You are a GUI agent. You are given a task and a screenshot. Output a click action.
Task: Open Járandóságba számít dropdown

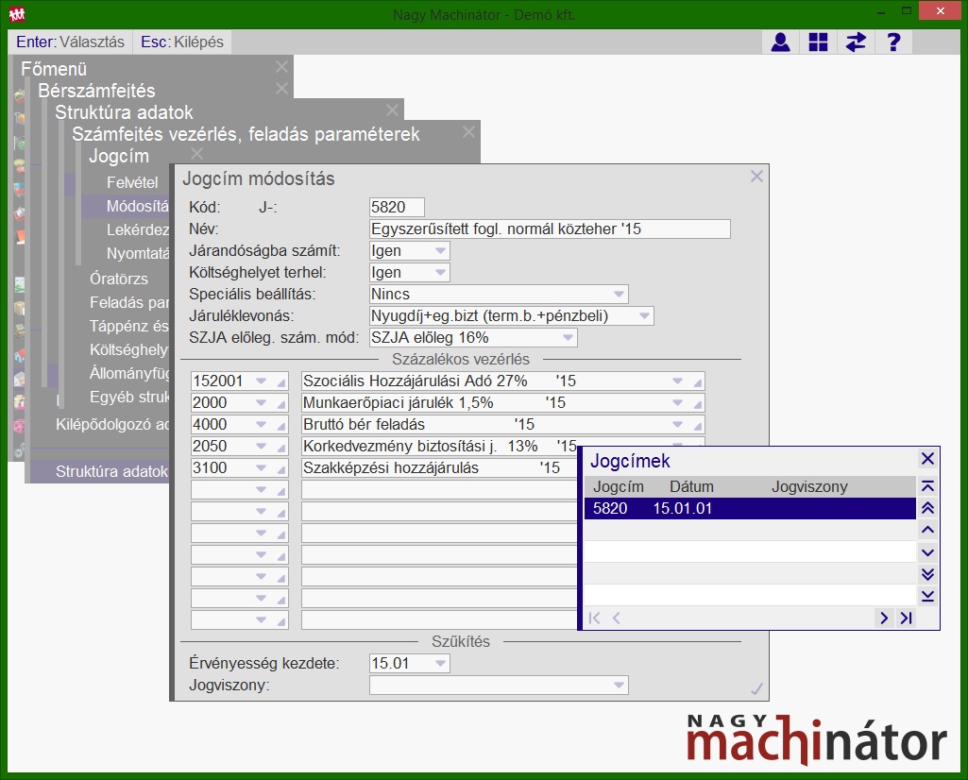pyautogui.click(x=440, y=251)
